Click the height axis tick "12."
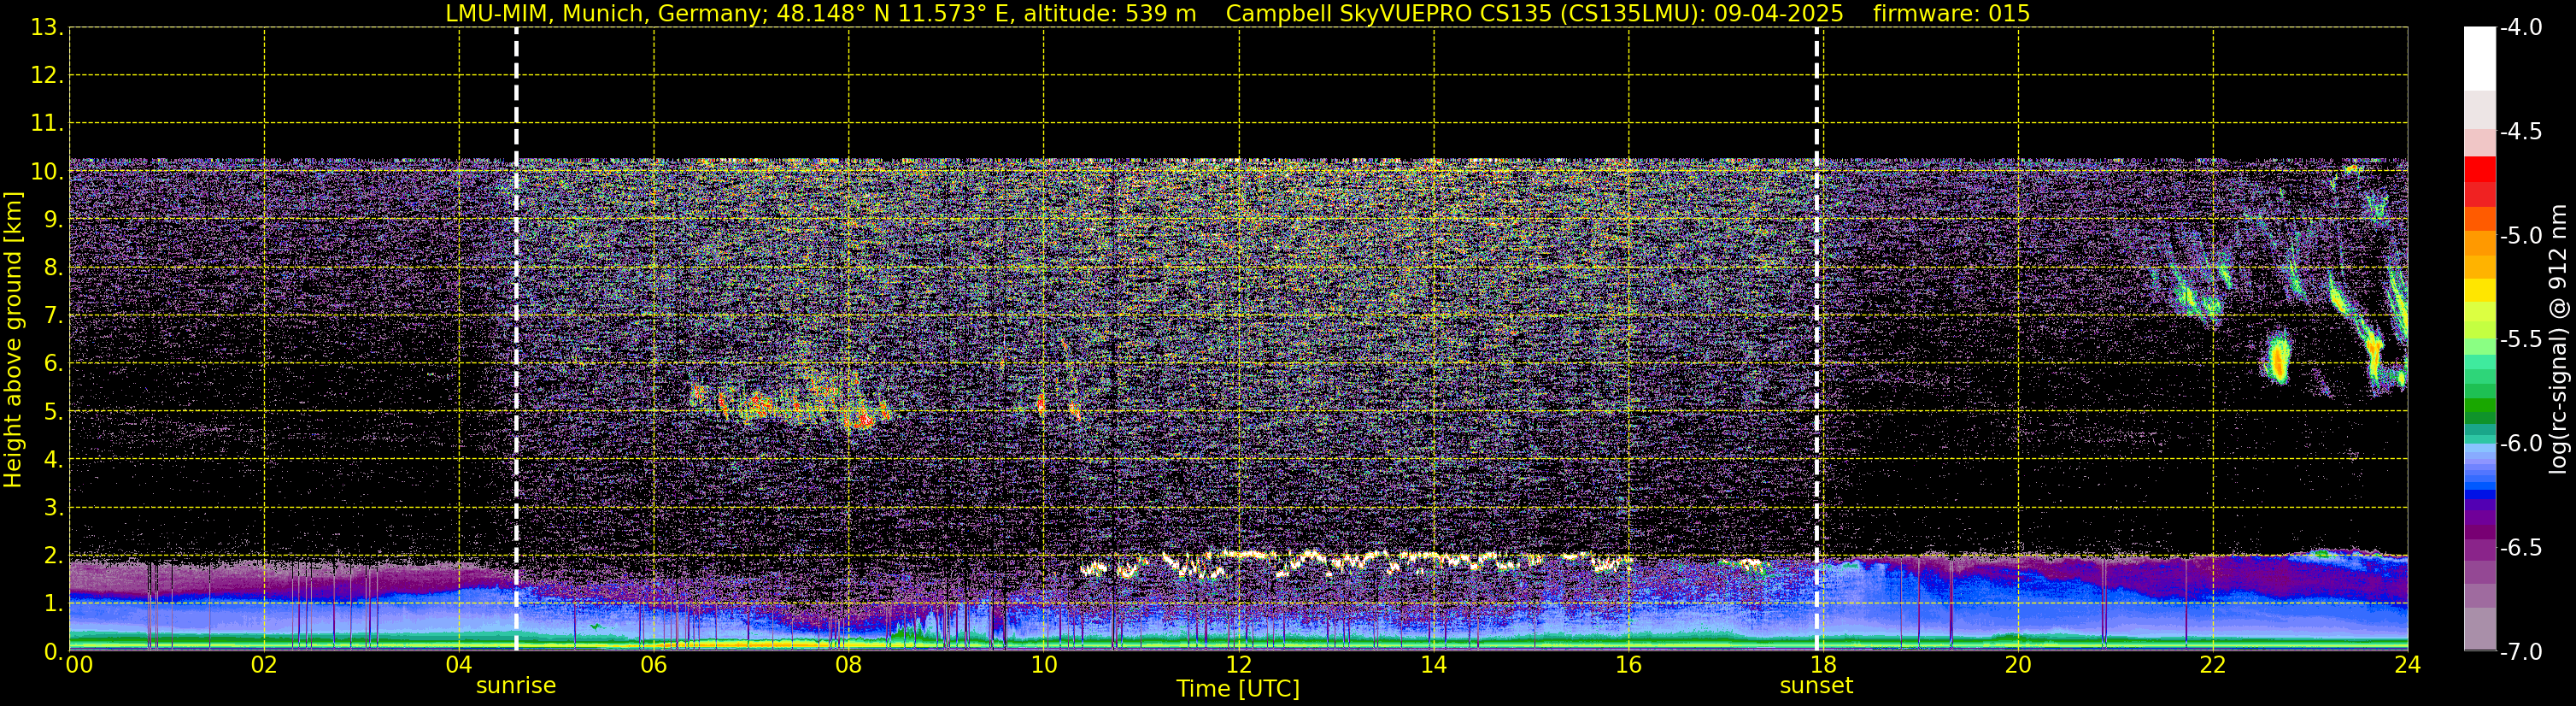 46,76
